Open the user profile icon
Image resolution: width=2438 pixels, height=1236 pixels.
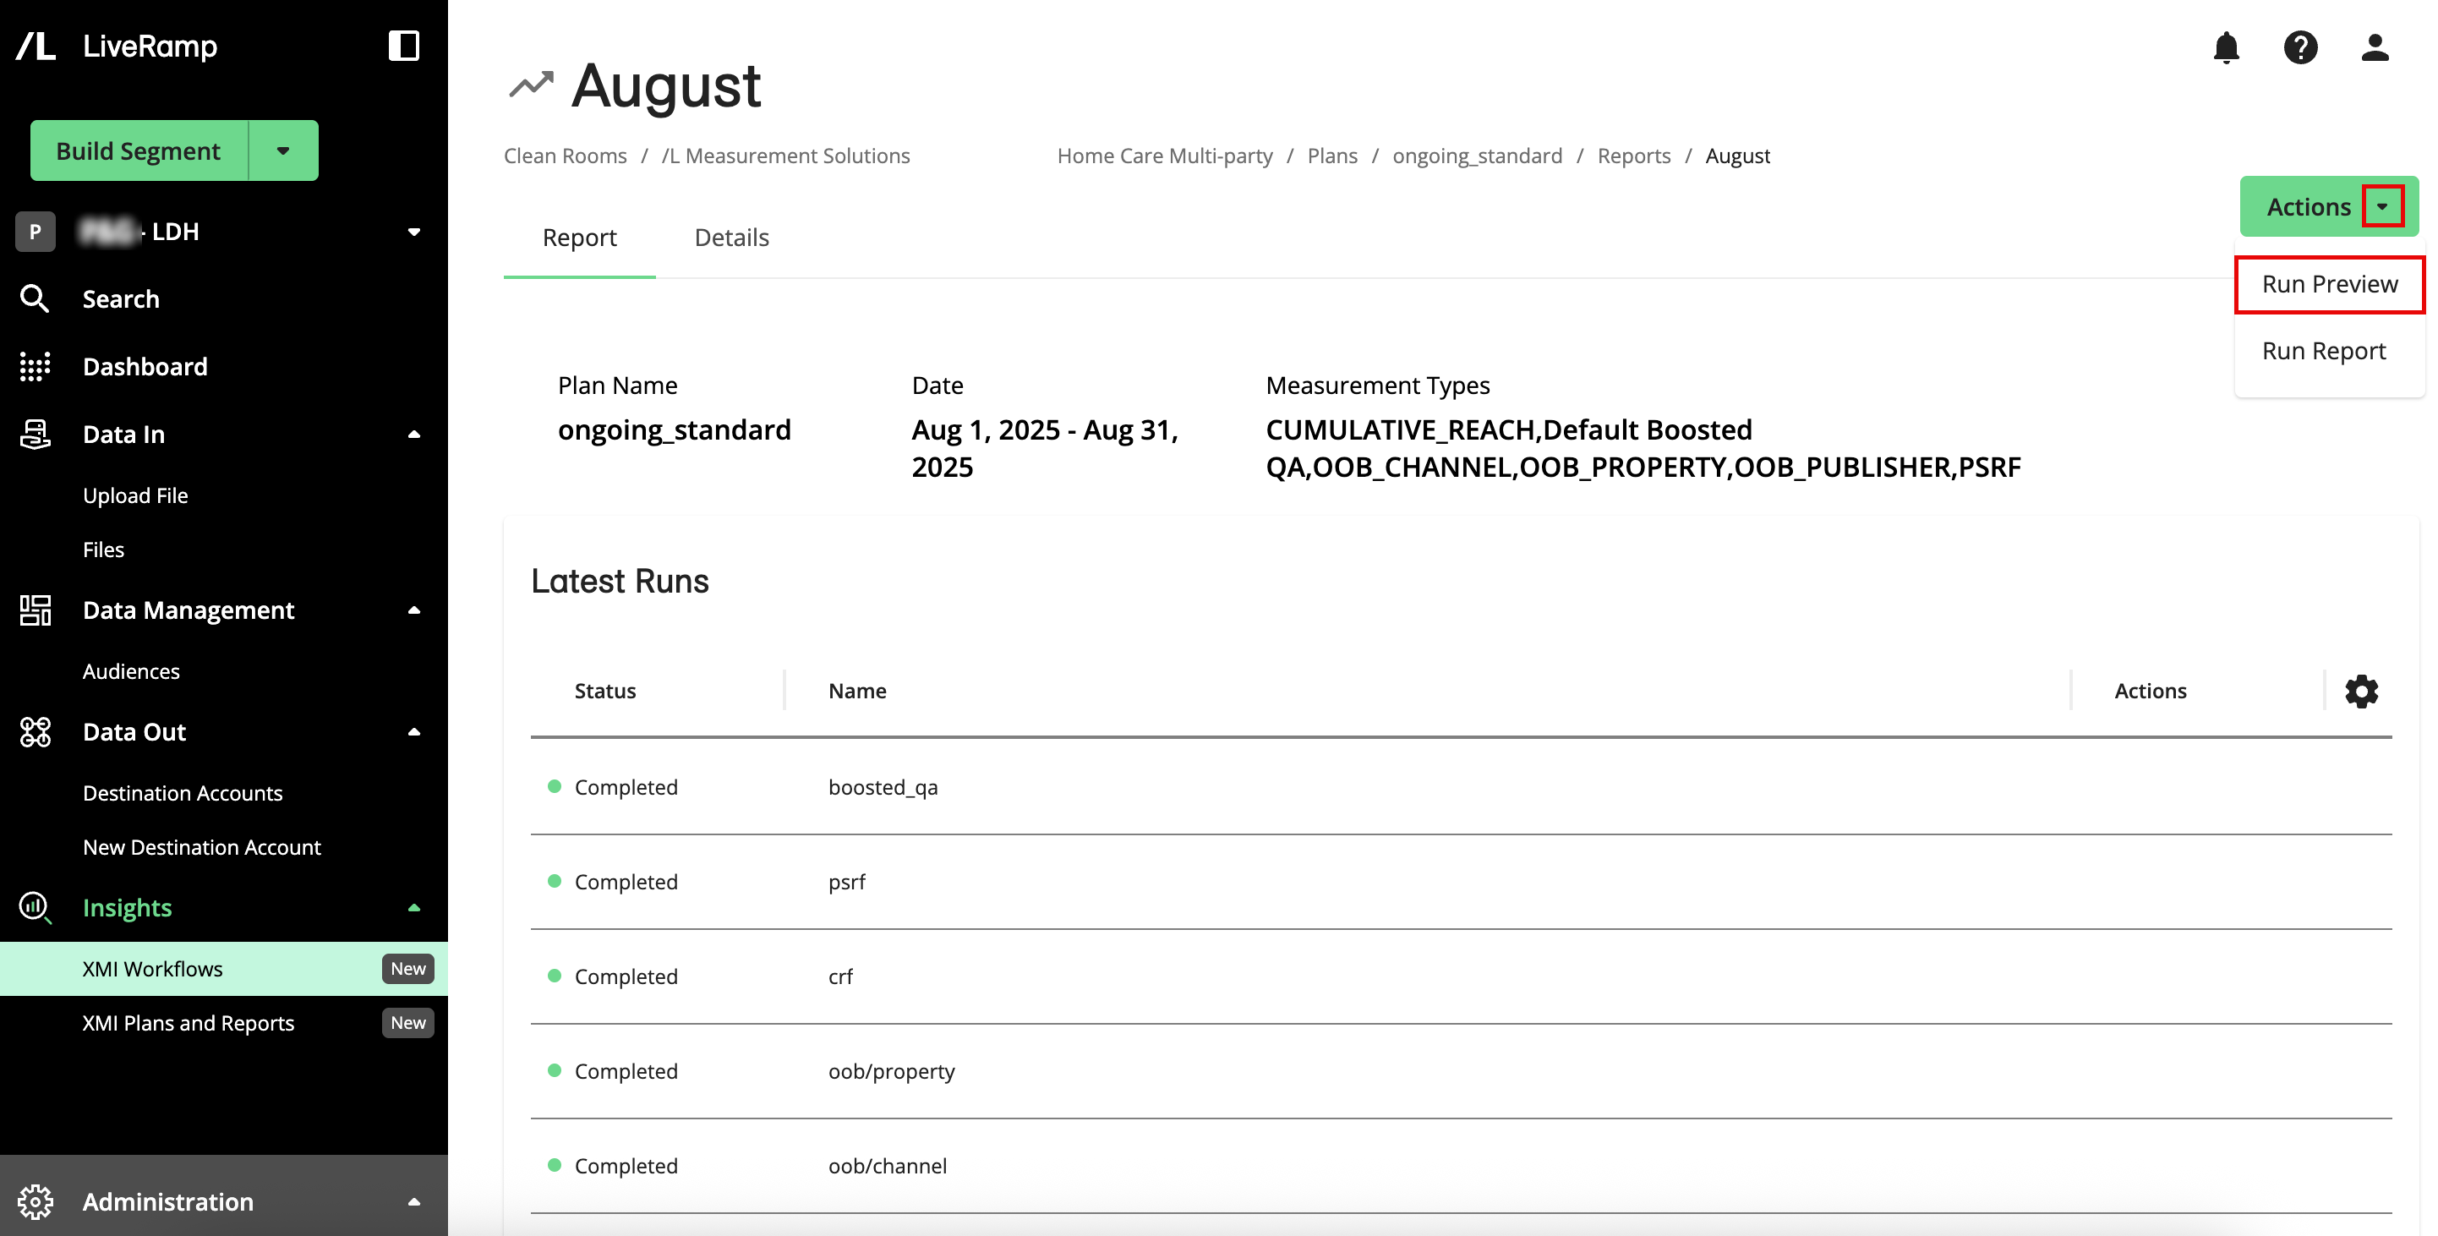(2374, 47)
